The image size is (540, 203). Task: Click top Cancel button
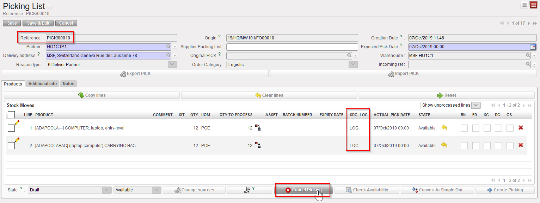66,23
